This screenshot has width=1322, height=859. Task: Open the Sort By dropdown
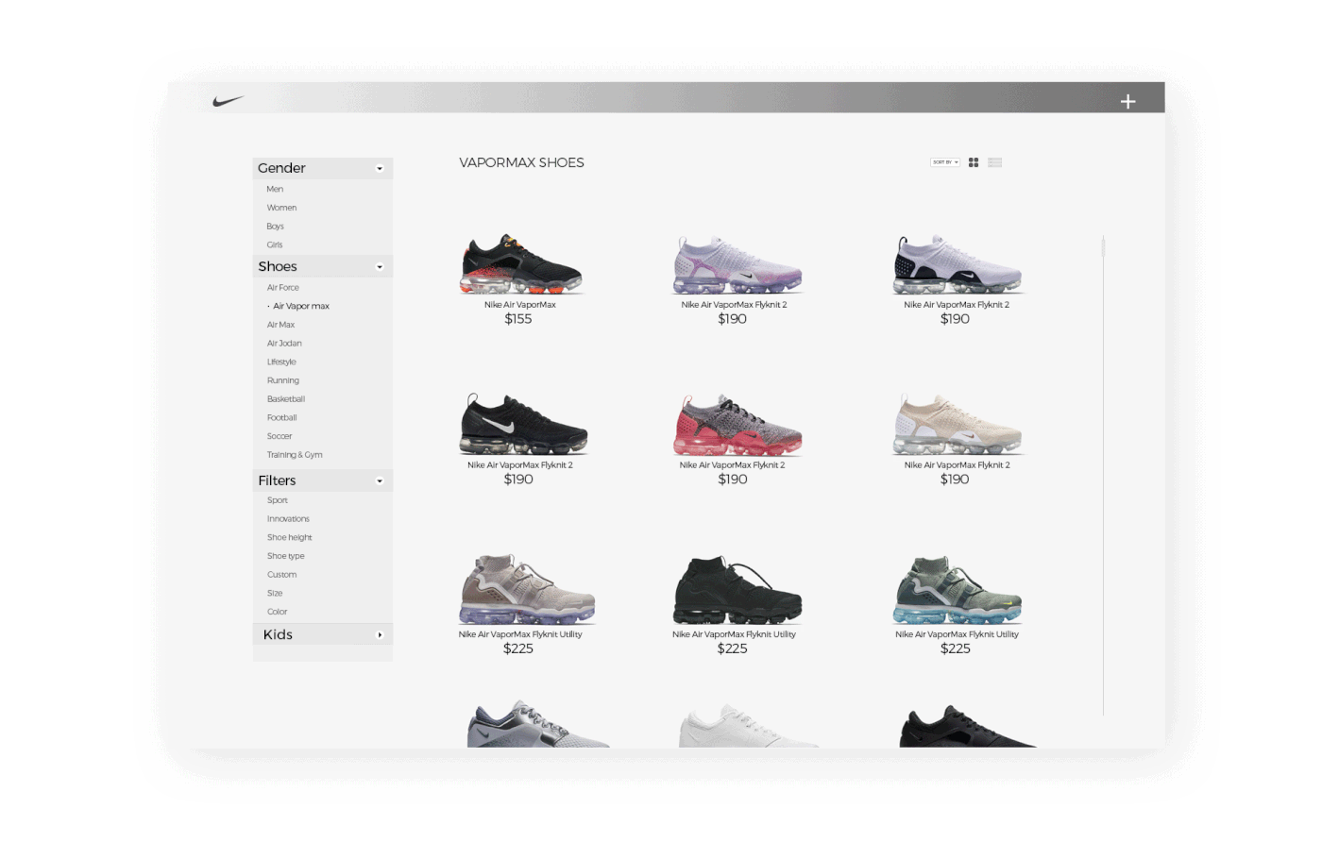coord(944,162)
